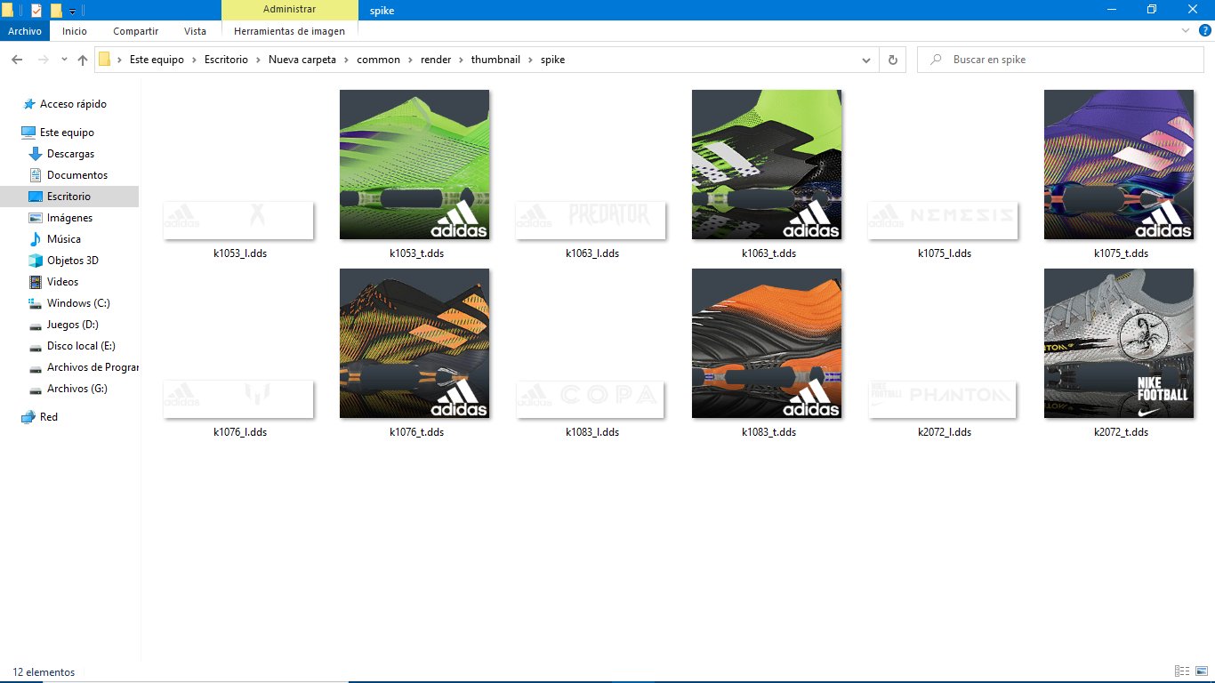Open address bar history dropdown

(x=867, y=60)
